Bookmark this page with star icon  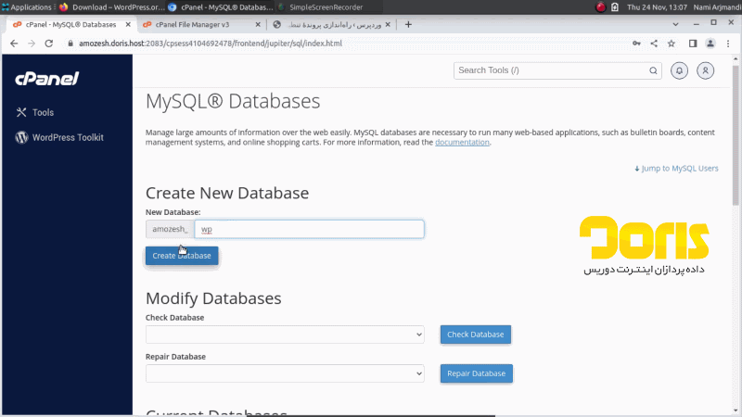click(671, 44)
